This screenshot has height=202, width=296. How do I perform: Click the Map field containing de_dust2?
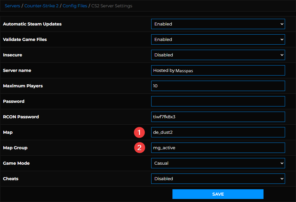click(x=218, y=132)
